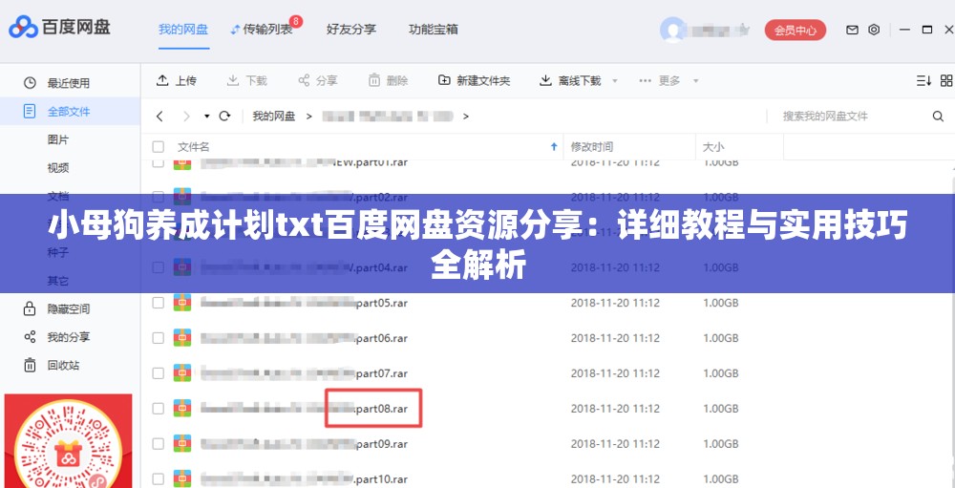This screenshot has height=488, width=955.
Task: Open the sort order icon
Action: 923,81
